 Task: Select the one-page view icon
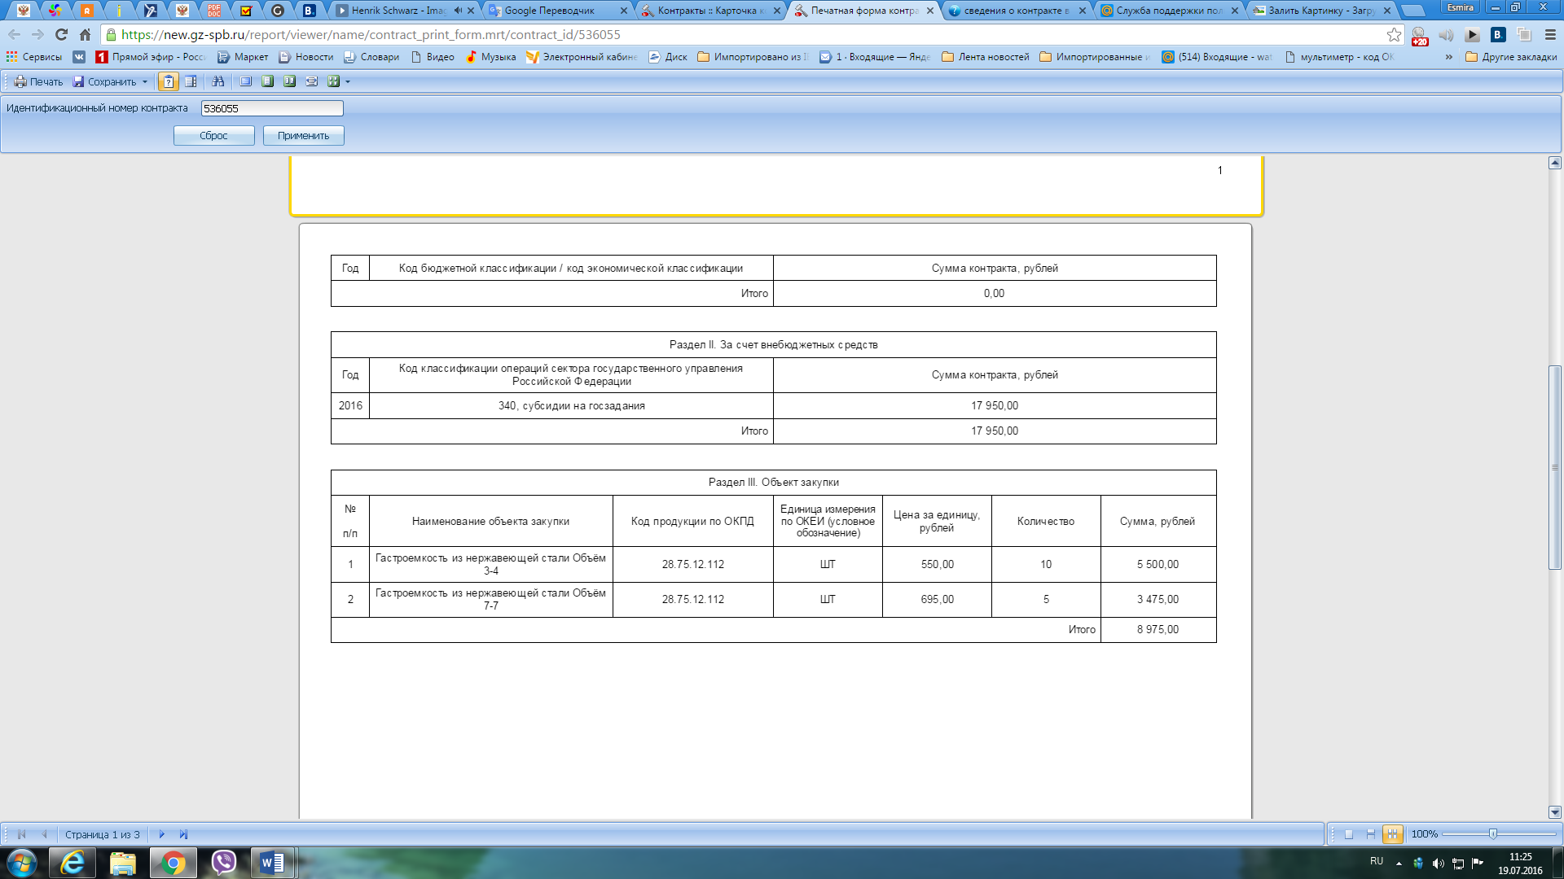pos(267,81)
